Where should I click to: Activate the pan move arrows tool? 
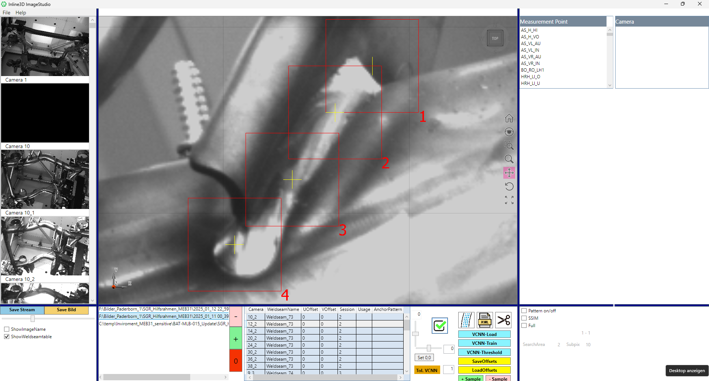(x=509, y=173)
